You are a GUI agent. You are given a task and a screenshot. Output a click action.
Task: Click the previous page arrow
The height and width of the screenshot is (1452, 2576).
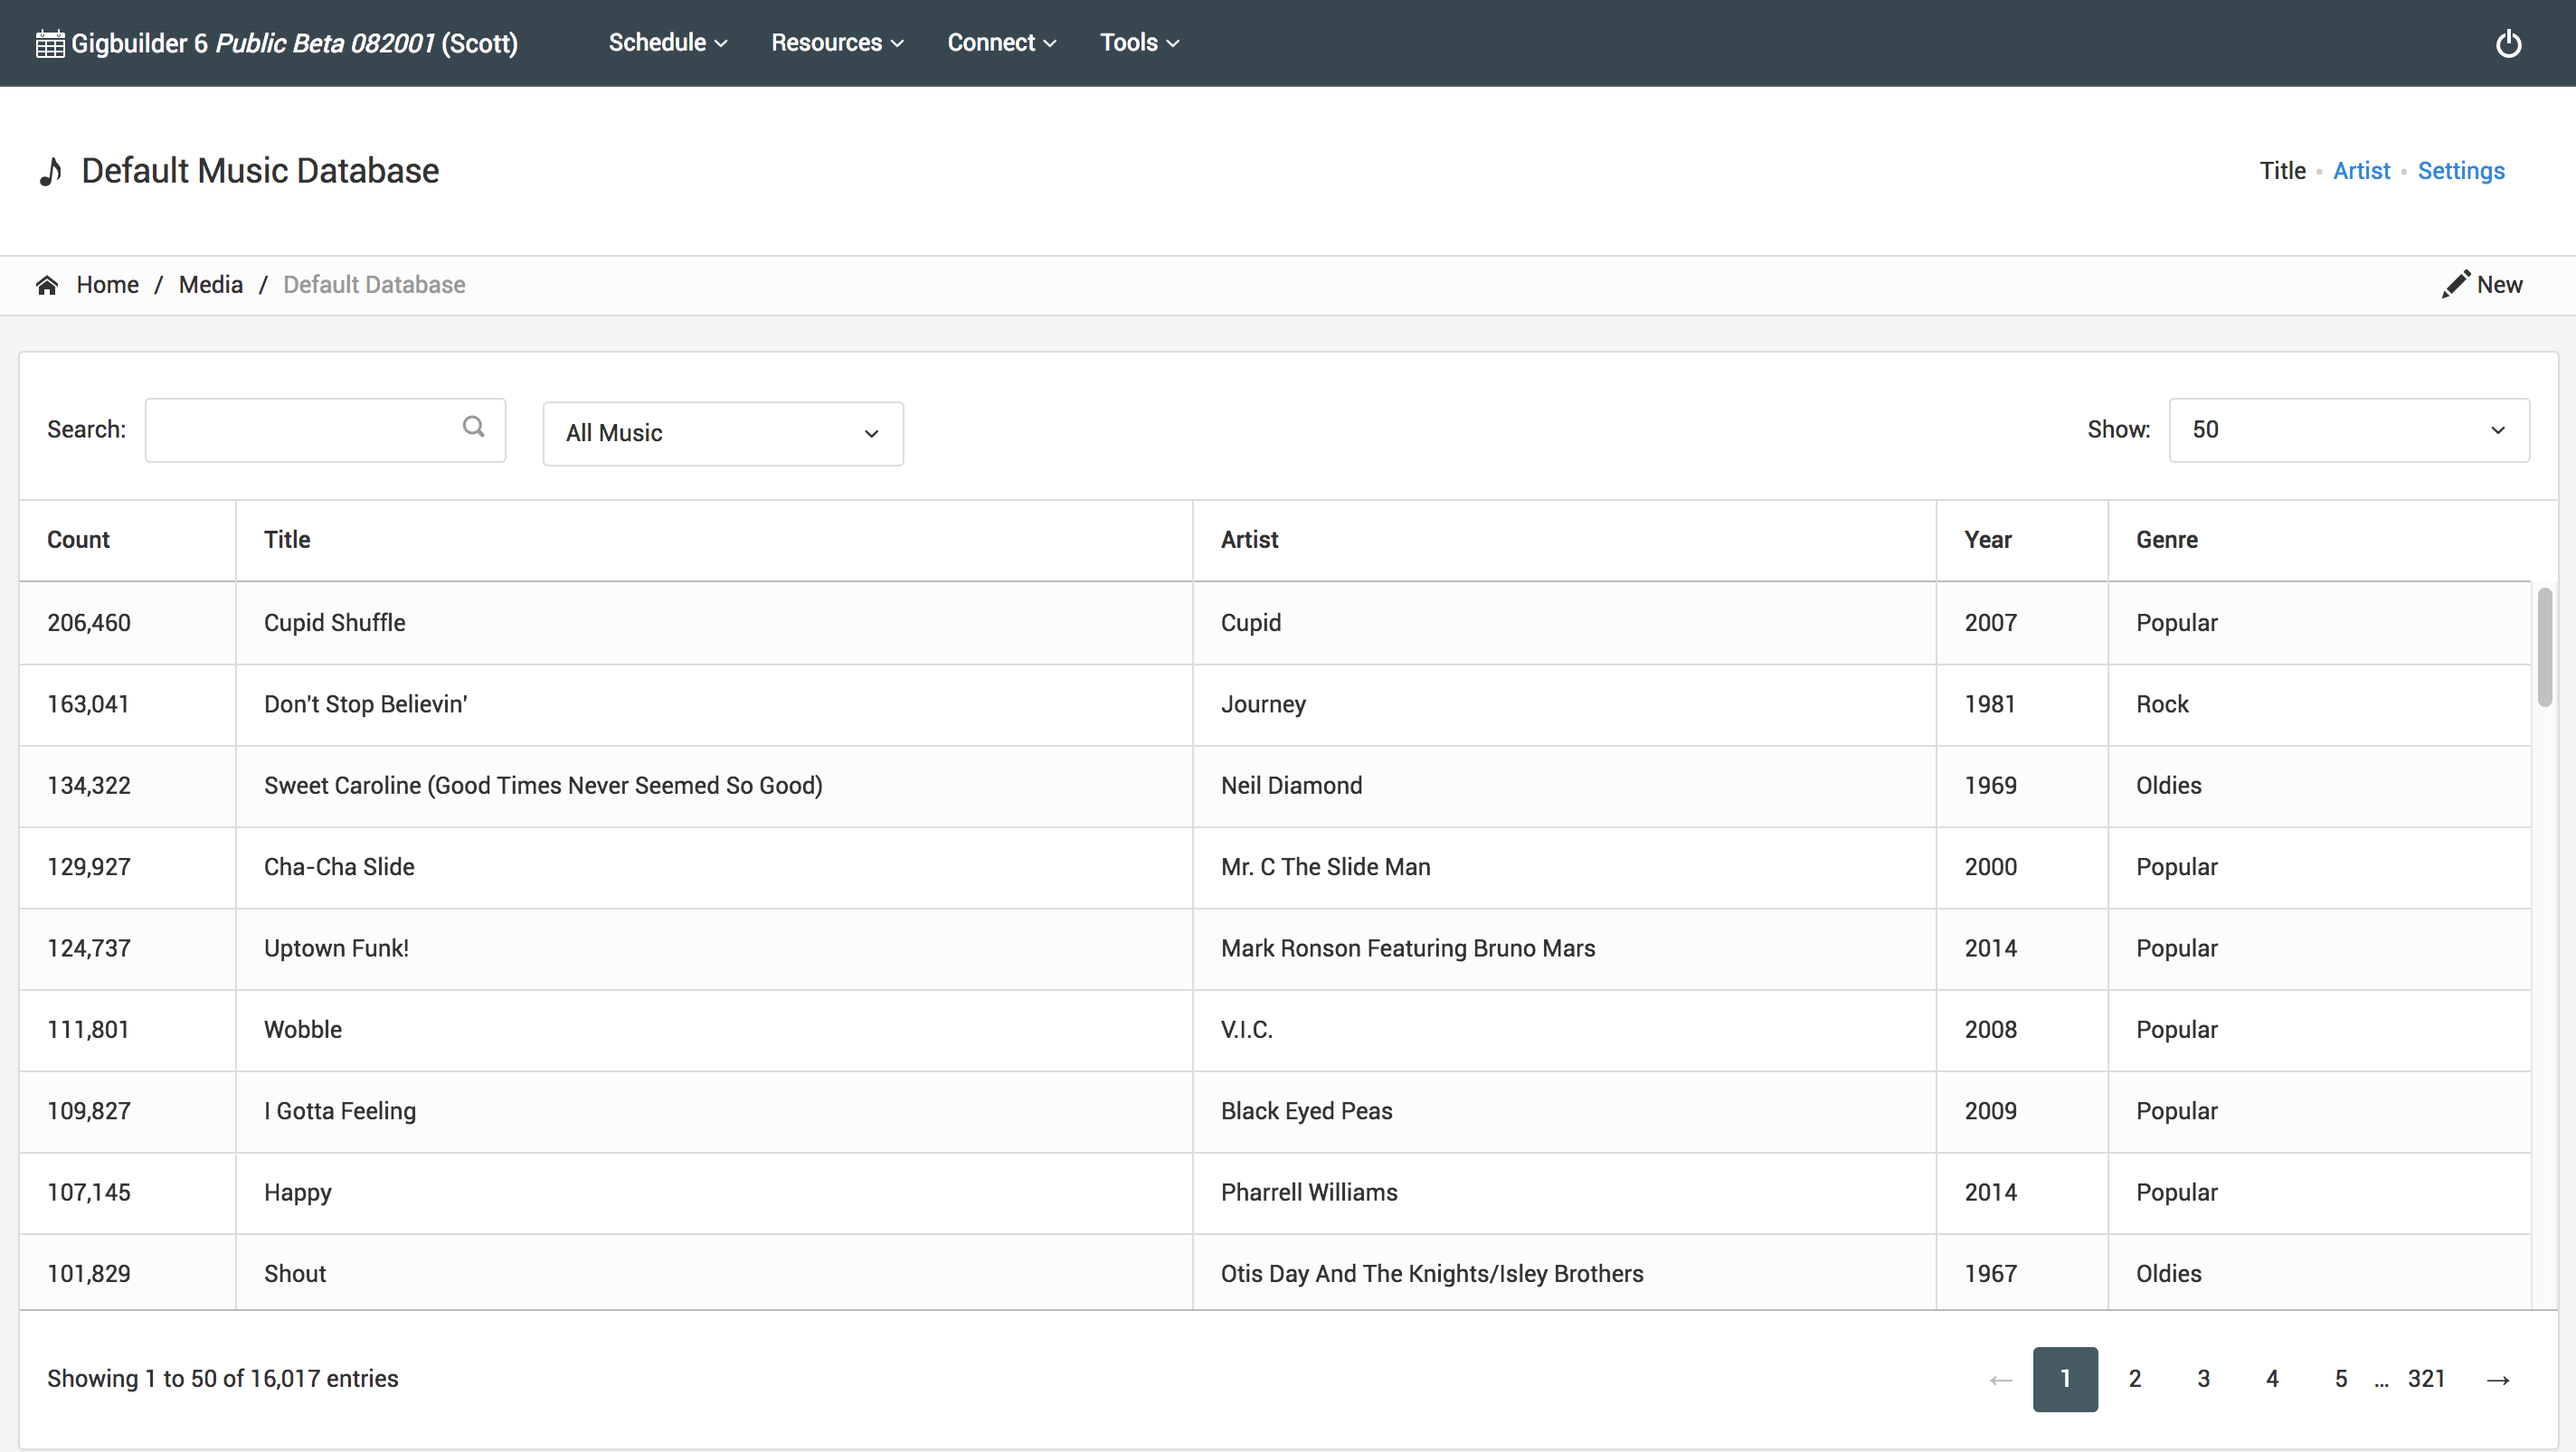click(x=2000, y=1379)
